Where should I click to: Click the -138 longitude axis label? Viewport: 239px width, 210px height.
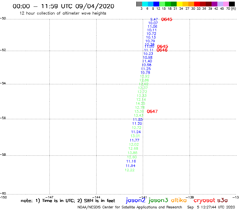pyautogui.click(x=190, y=197)
